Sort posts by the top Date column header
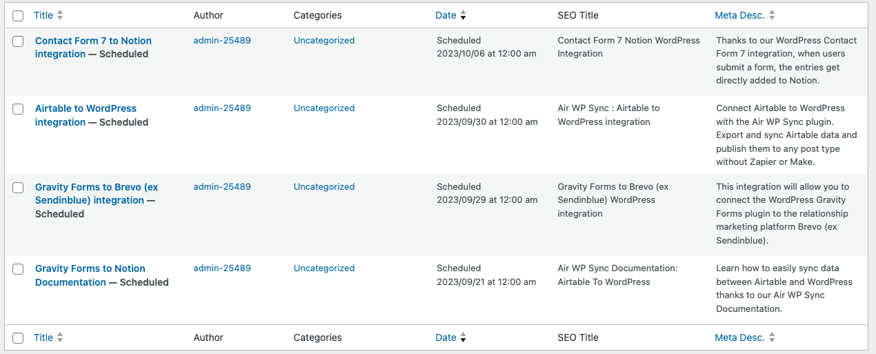876x354 pixels. tap(446, 15)
